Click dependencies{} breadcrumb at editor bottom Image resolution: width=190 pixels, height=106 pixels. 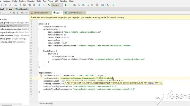click(46, 103)
